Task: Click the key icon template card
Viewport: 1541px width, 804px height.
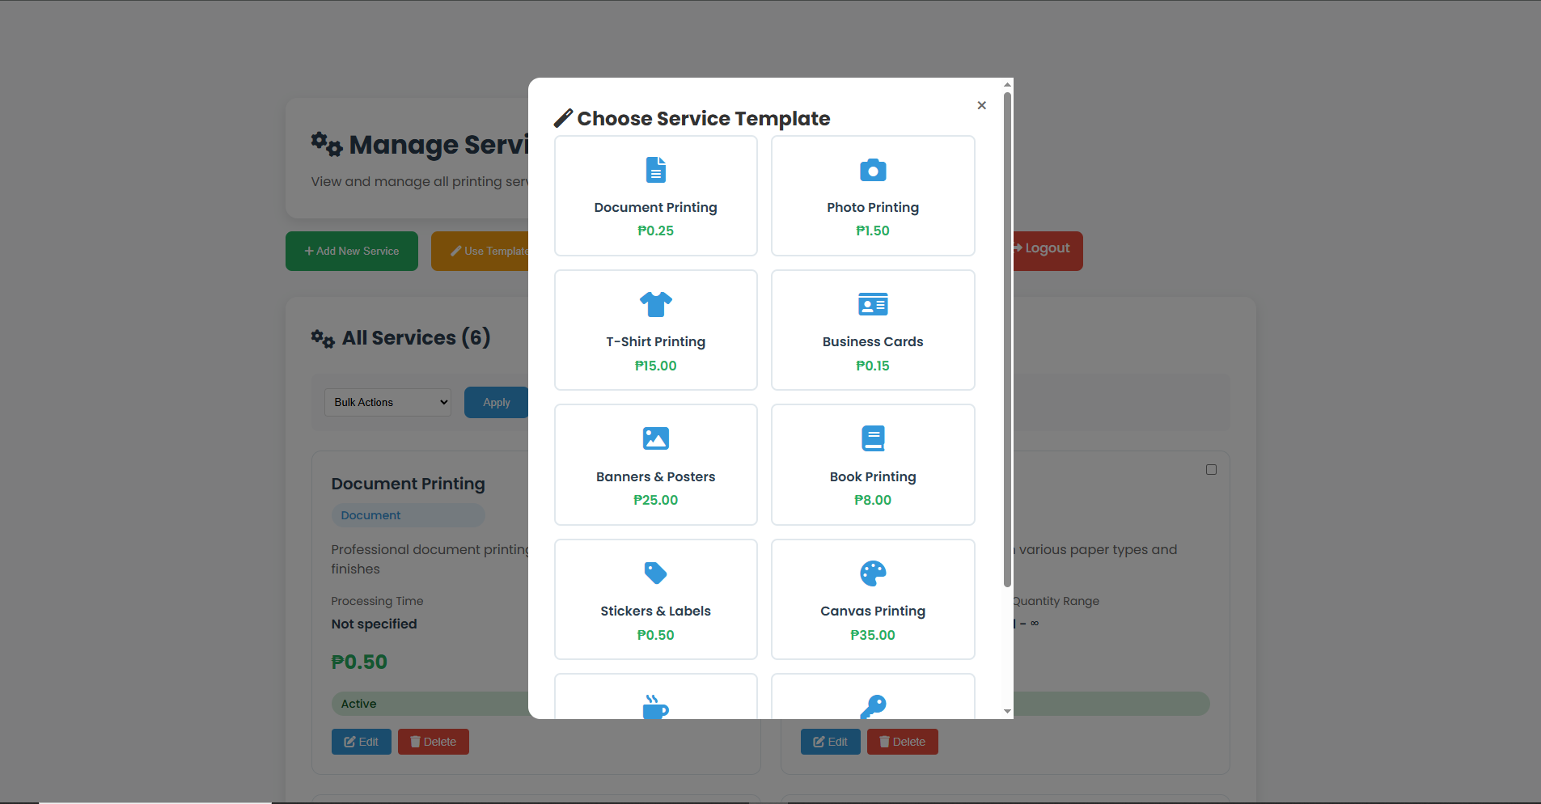Action: (x=872, y=699)
